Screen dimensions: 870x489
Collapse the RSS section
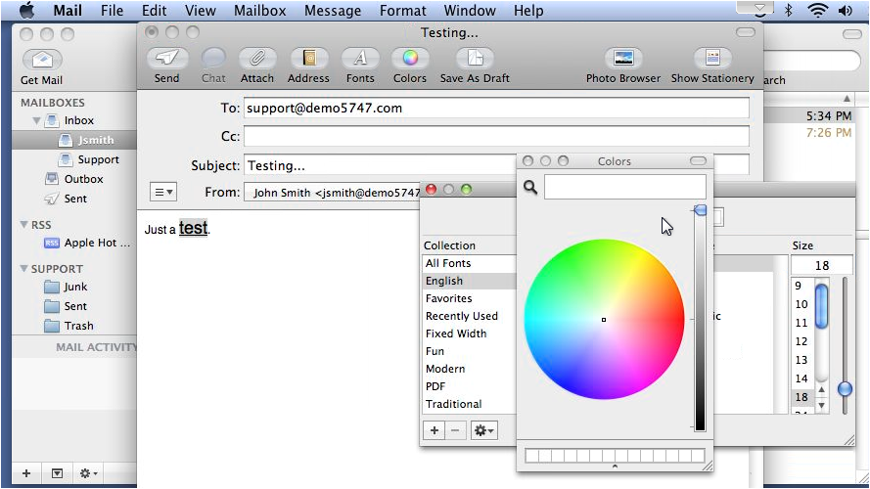tap(23, 225)
